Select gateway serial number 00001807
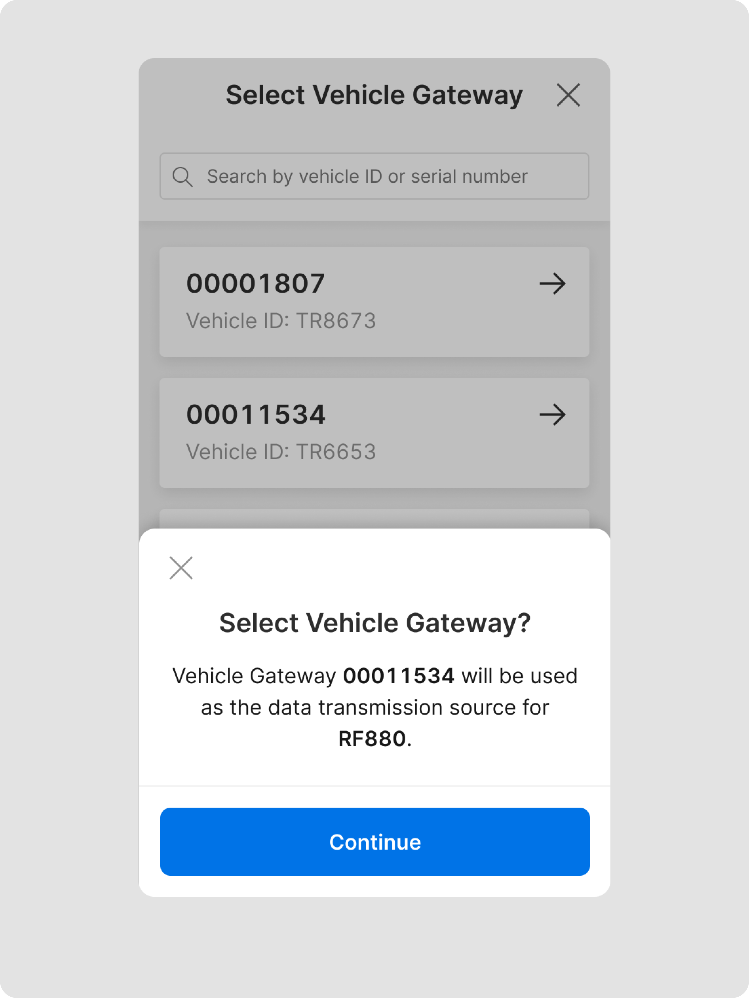Screen dimensions: 749x998 point(255,283)
